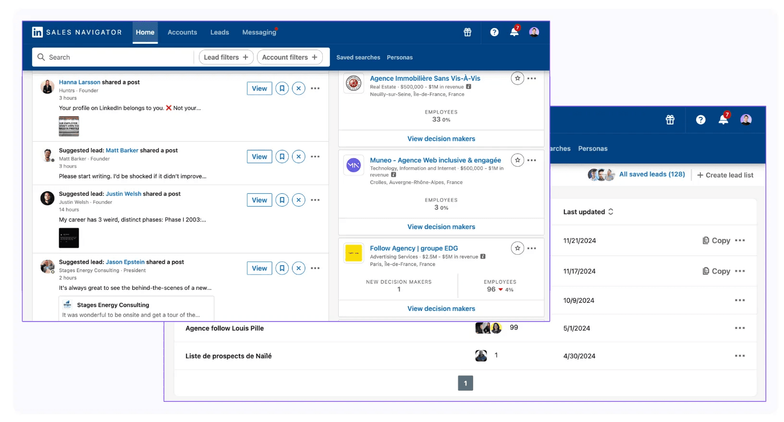The image size is (784, 422).
Task: Star the Muneo account
Action: click(x=517, y=160)
